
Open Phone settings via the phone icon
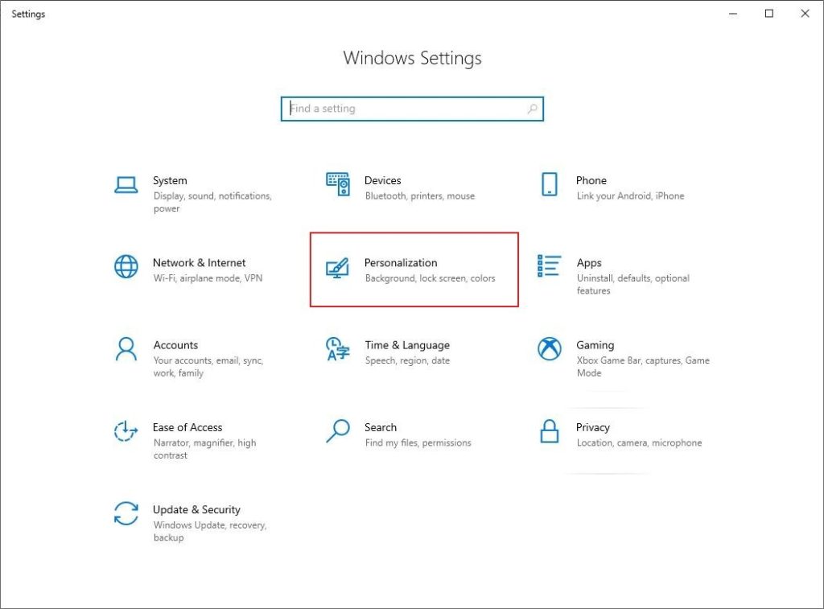pyautogui.click(x=549, y=183)
